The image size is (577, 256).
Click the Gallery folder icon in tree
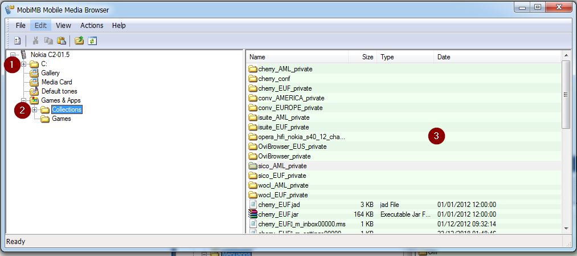coord(34,73)
